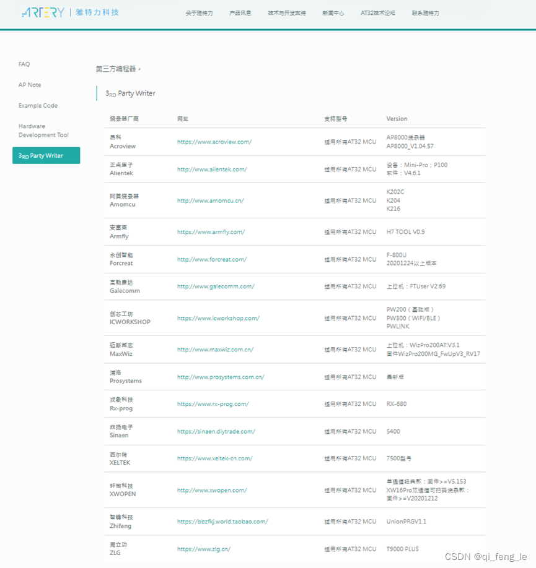Click the T9000 PLUS version text
The image size is (536, 568).
coord(402,549)
